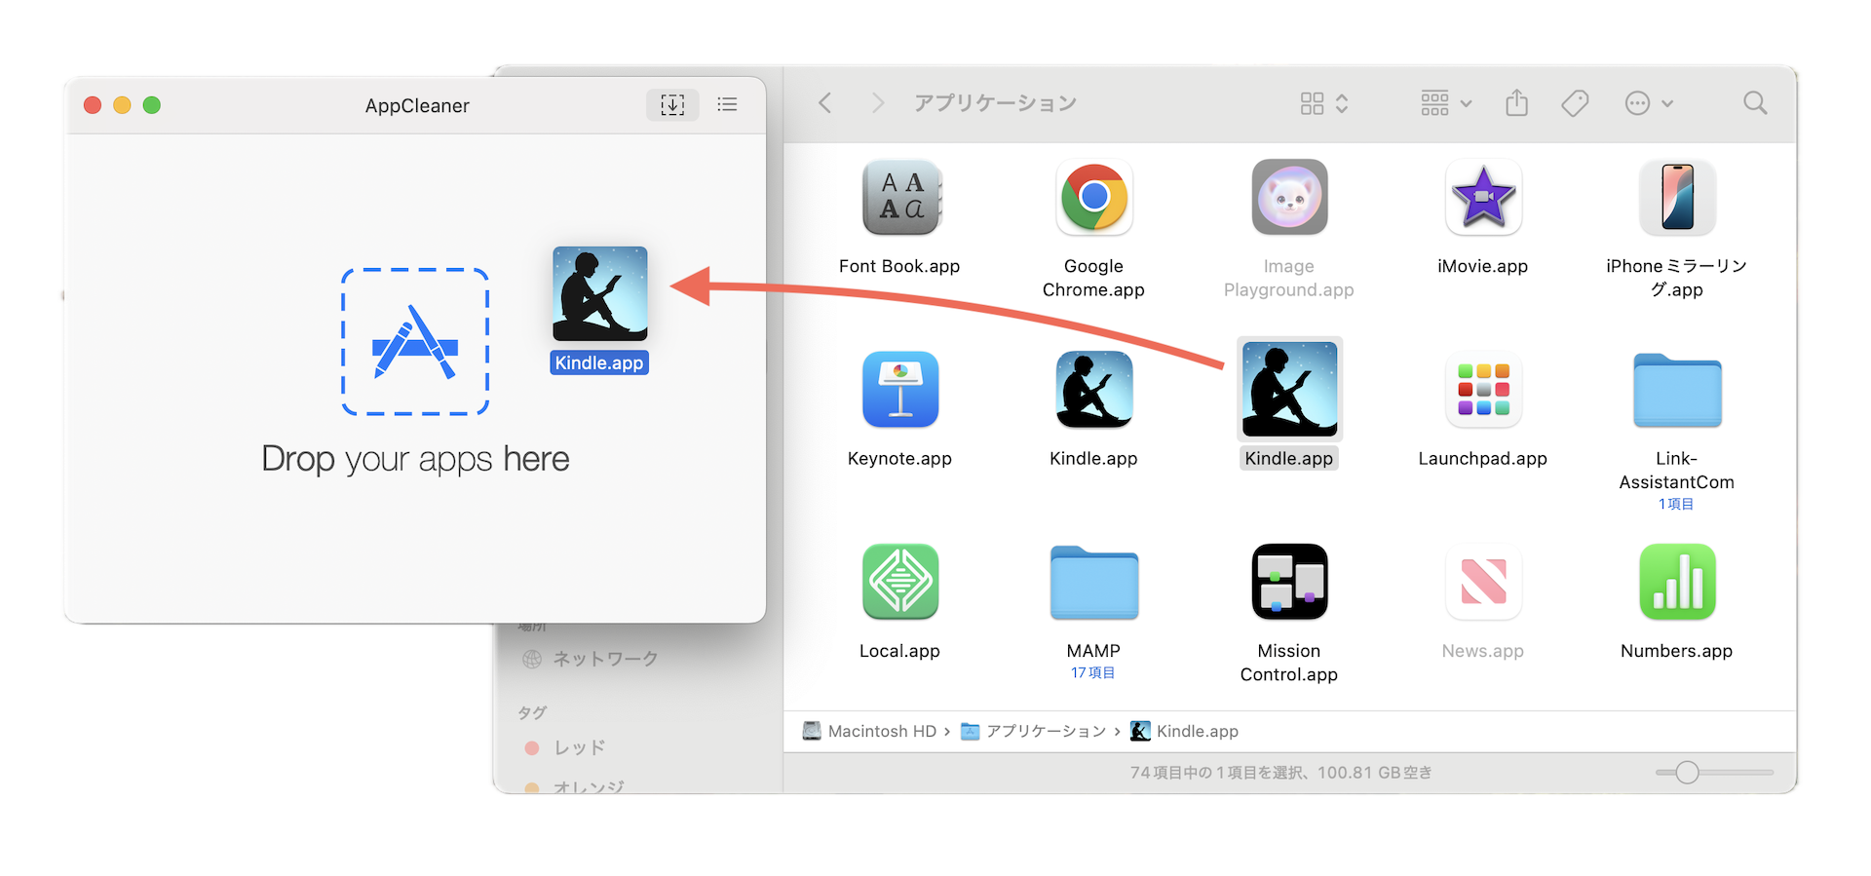Select iPhone ミラーリング.app icon
Screen dimensions: 1871x876
point(1676,199)
